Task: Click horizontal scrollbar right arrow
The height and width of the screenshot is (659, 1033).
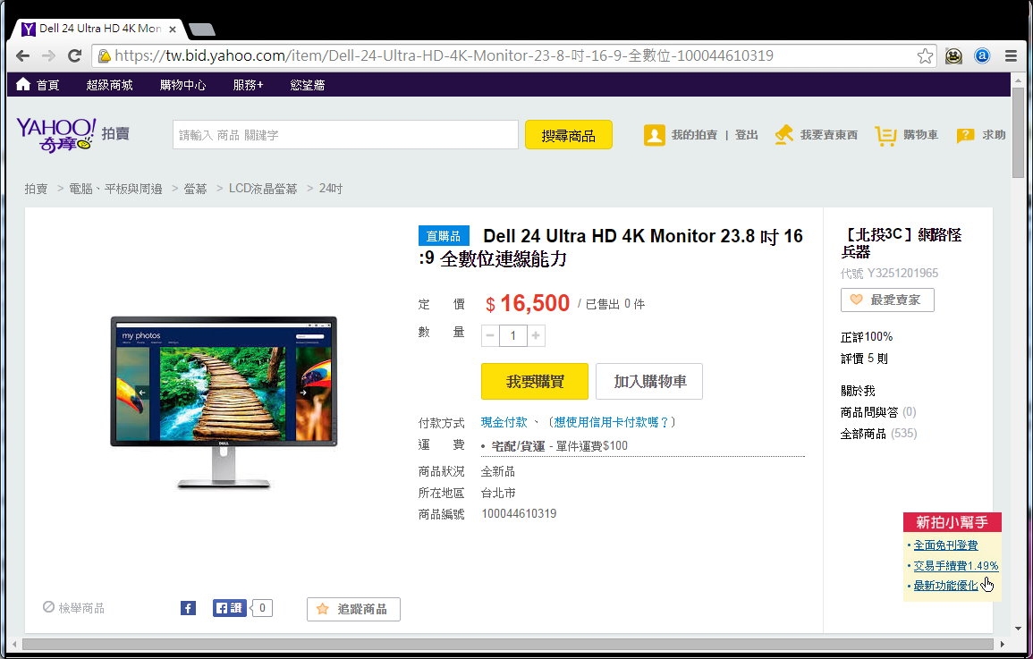Action: point(1002,644)
